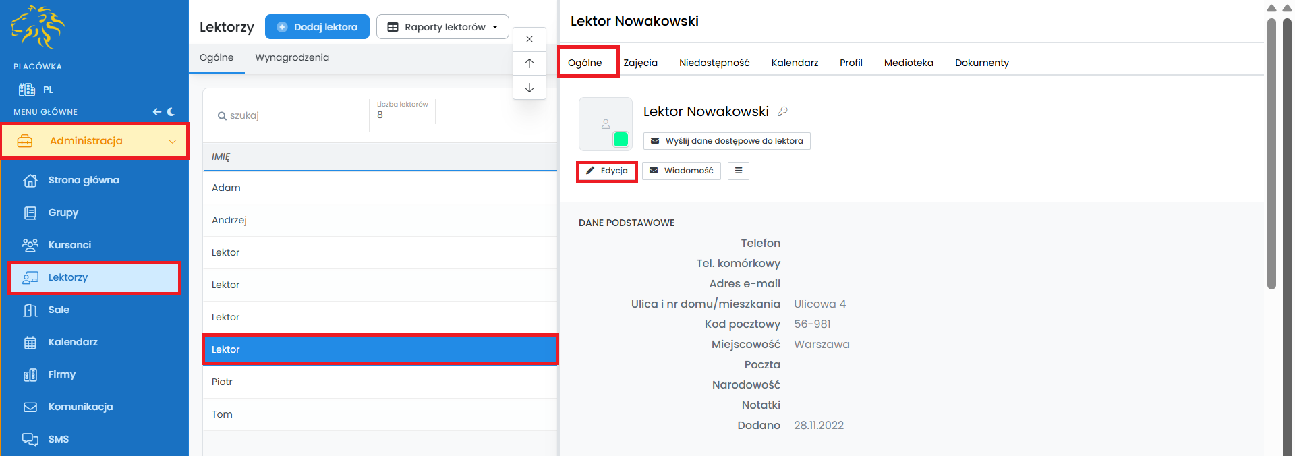1295x456 pixels.
Task: Switch to the Wynagrodzenia tab
Action: [292, 57]
